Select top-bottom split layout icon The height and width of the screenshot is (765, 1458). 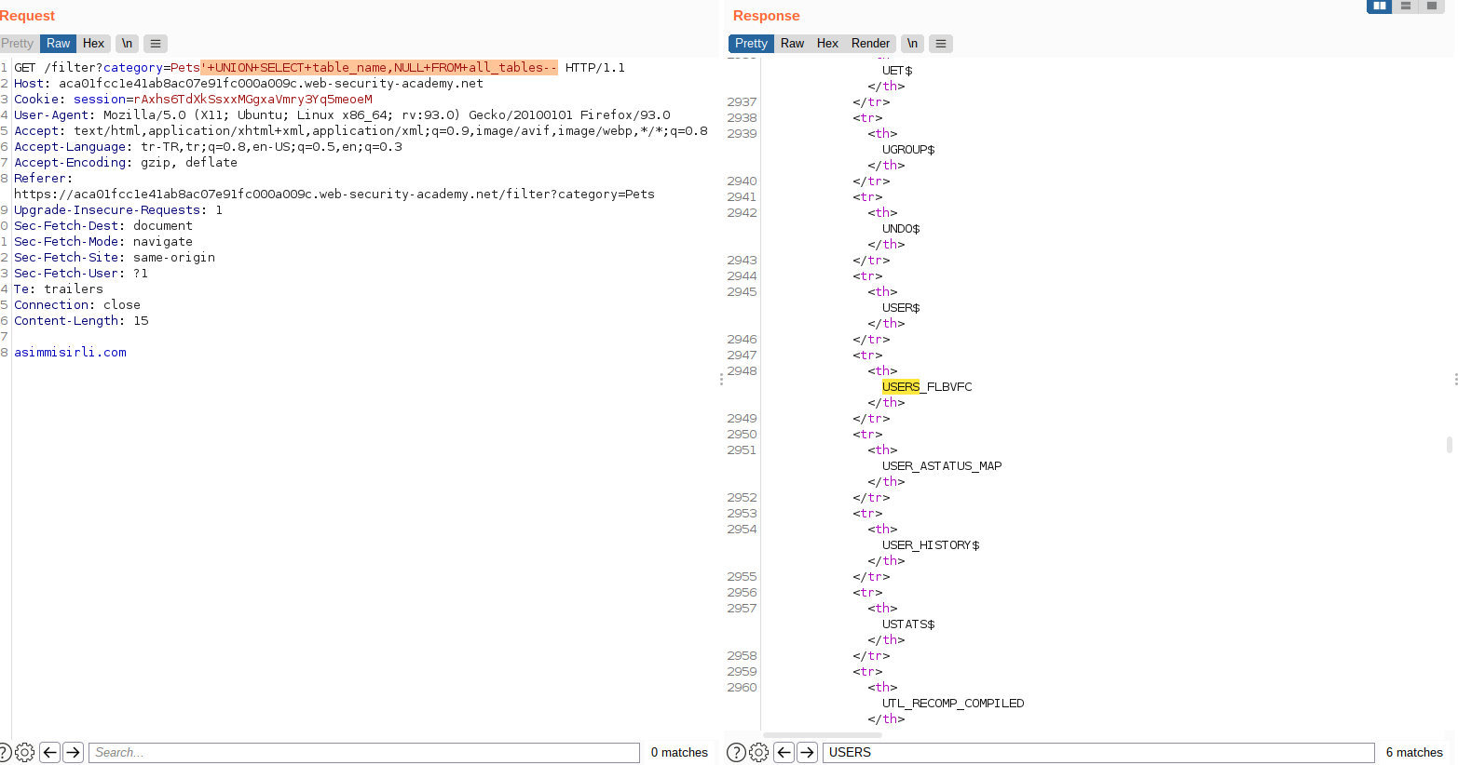tap(1406, 7)
